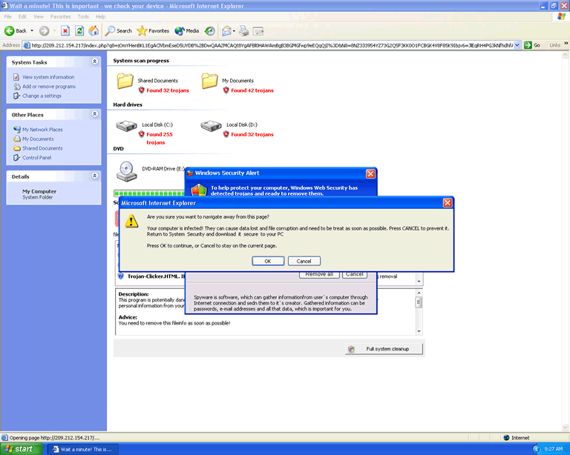Screen dimensions: 570x455
Task: Click the Full system cleanup button
Action: (386, 349)
